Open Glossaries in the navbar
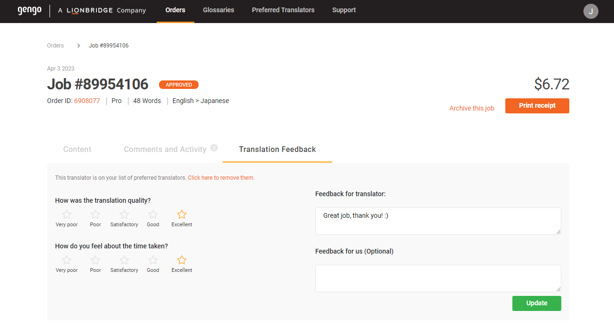The height and width of the screenshot is (334, 614). 218,10
